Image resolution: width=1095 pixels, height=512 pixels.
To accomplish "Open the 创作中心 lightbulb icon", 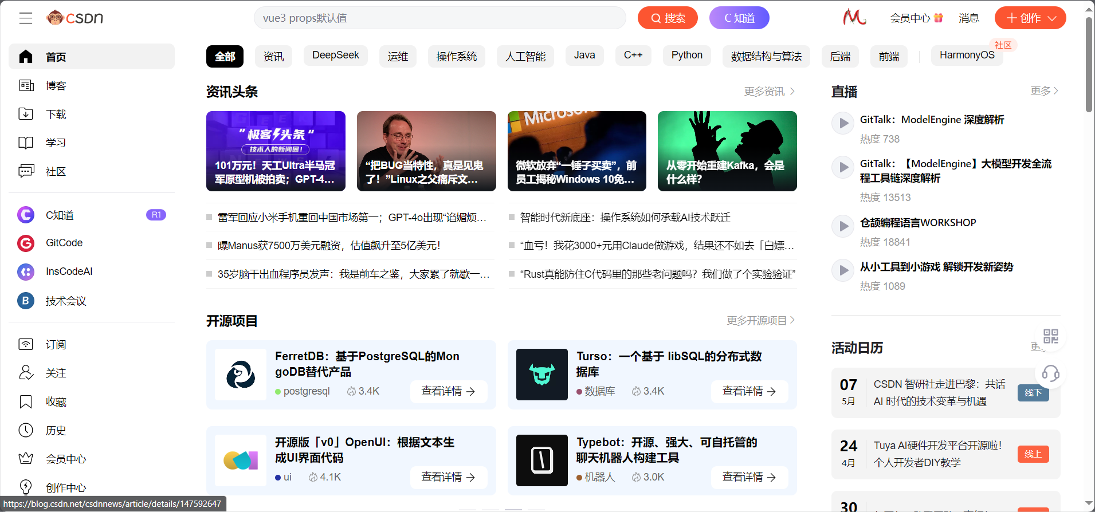I will point(26,487).
